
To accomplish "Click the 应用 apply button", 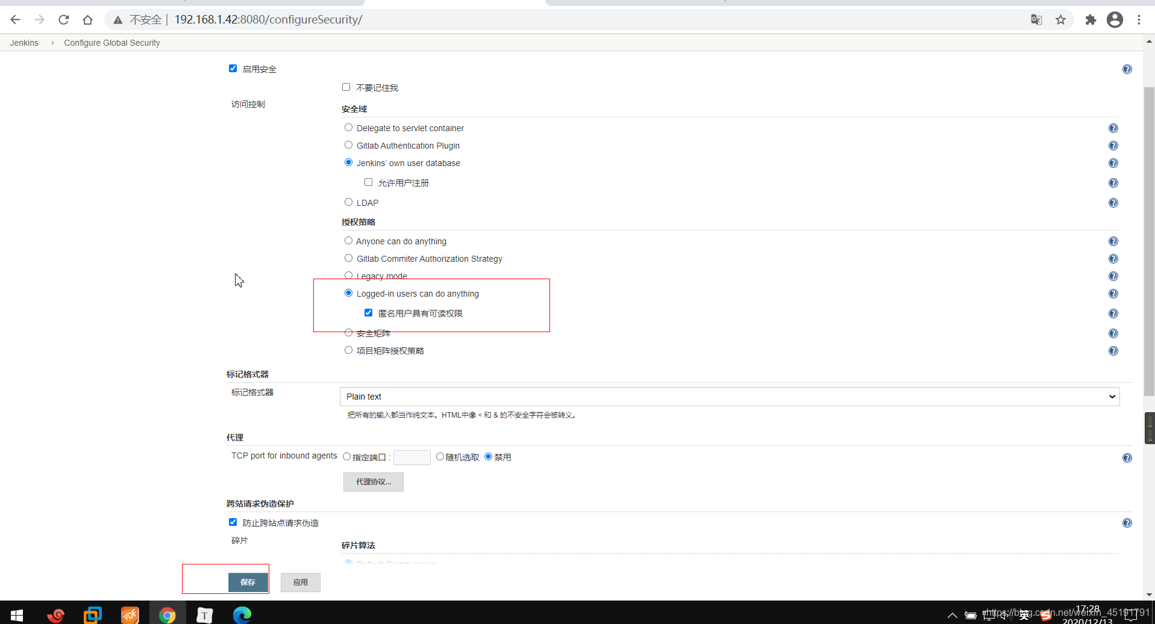I will [301, 582].
